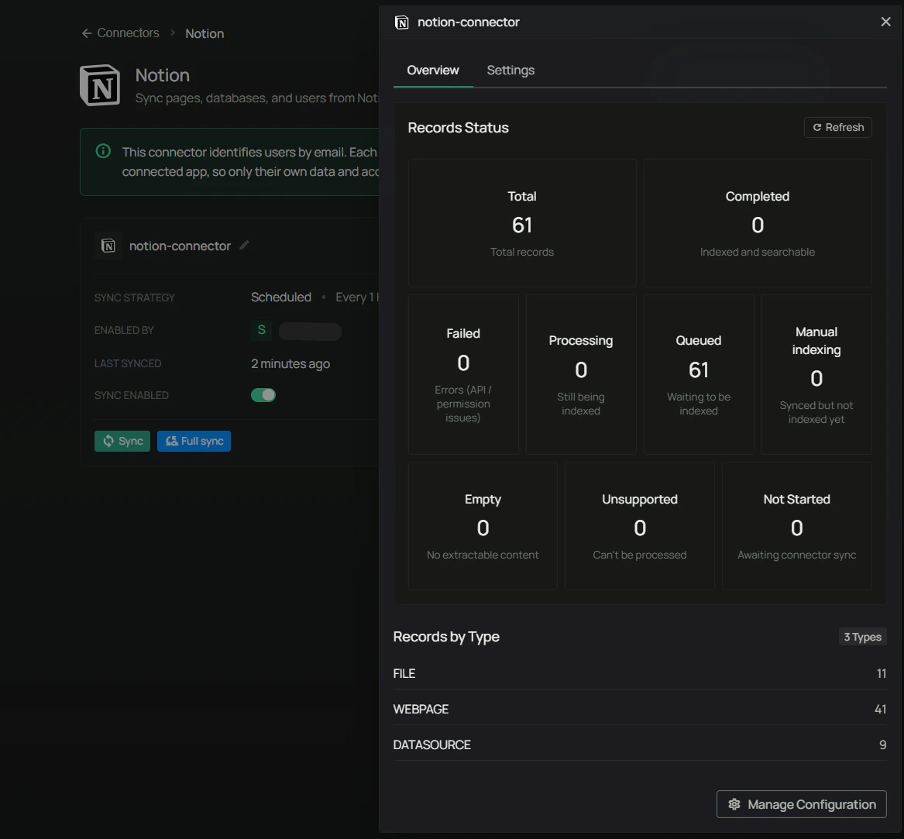Click the Completed records card

point(758,223)
